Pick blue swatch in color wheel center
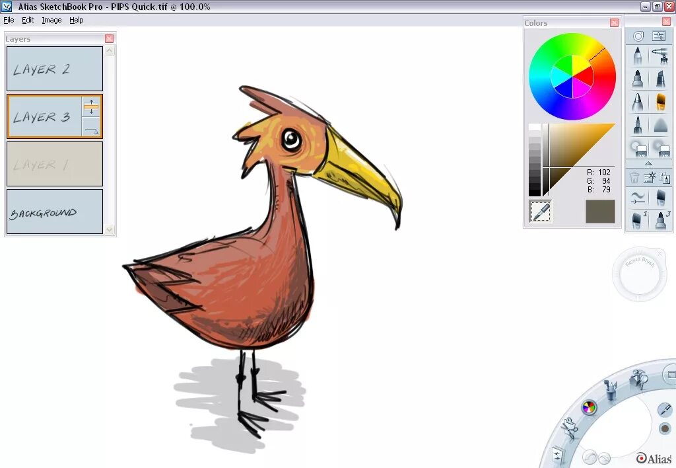Viewport: 676px width, 468px height. (x=564, y=89)
